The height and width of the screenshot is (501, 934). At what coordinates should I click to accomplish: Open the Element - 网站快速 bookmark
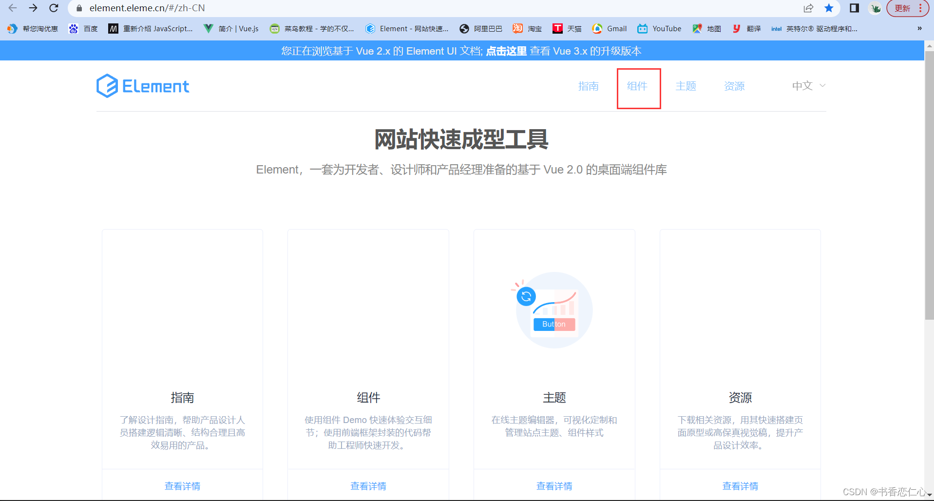point(407,29)
